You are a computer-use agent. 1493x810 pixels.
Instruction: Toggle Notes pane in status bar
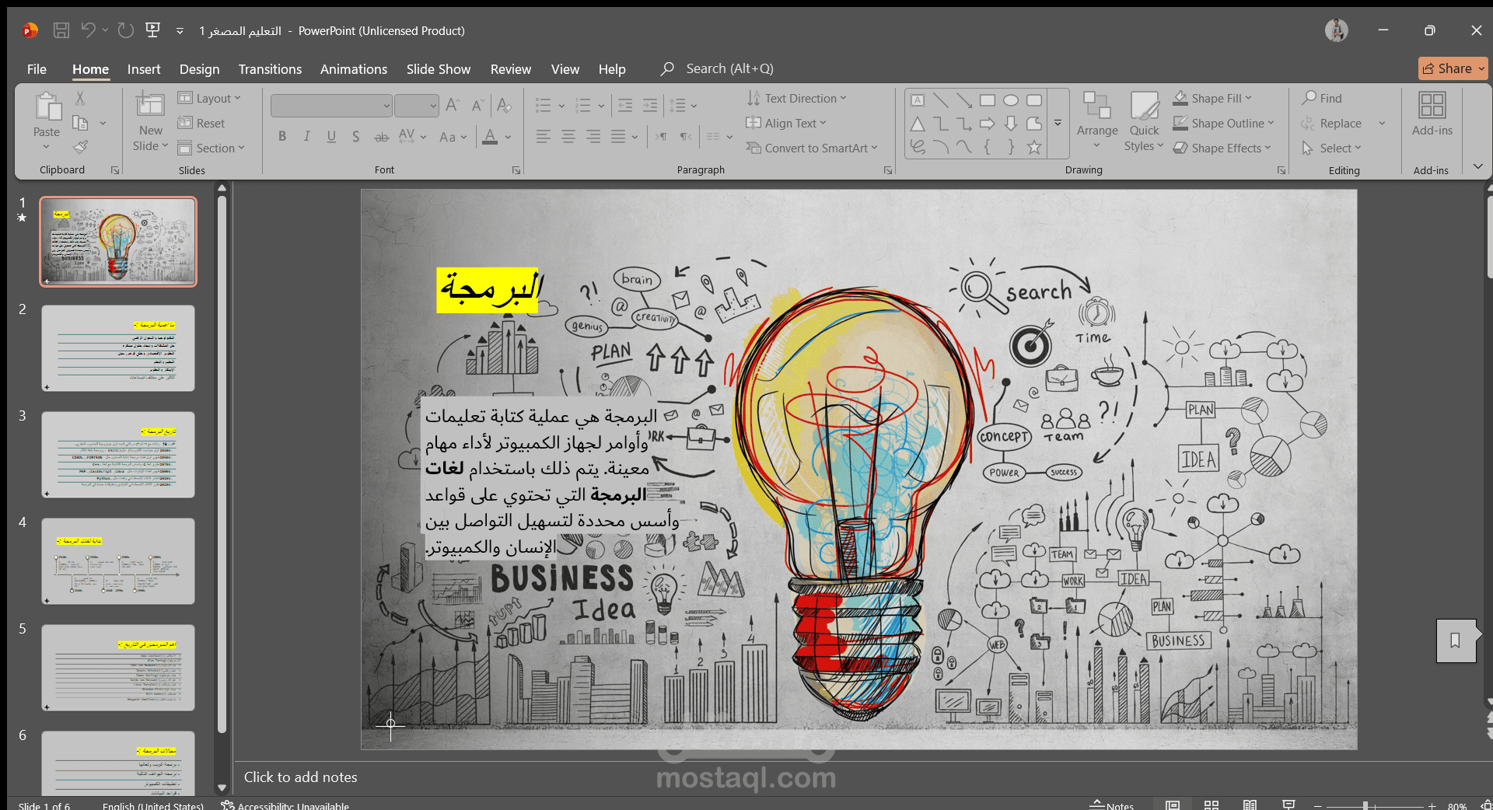(x=1112, y=805)
